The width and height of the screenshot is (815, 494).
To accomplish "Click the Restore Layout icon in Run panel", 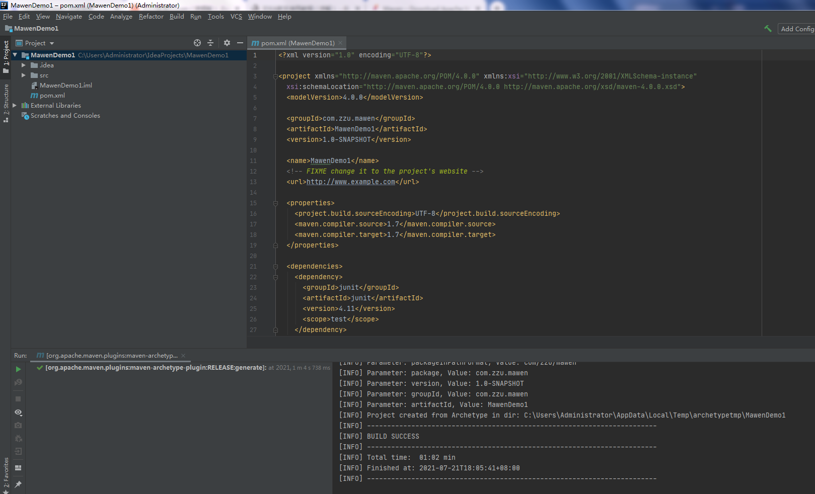I will tap(18, 468).
